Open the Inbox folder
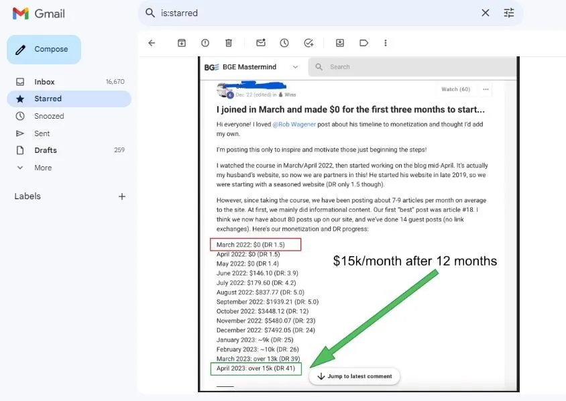 pos(45,82)
